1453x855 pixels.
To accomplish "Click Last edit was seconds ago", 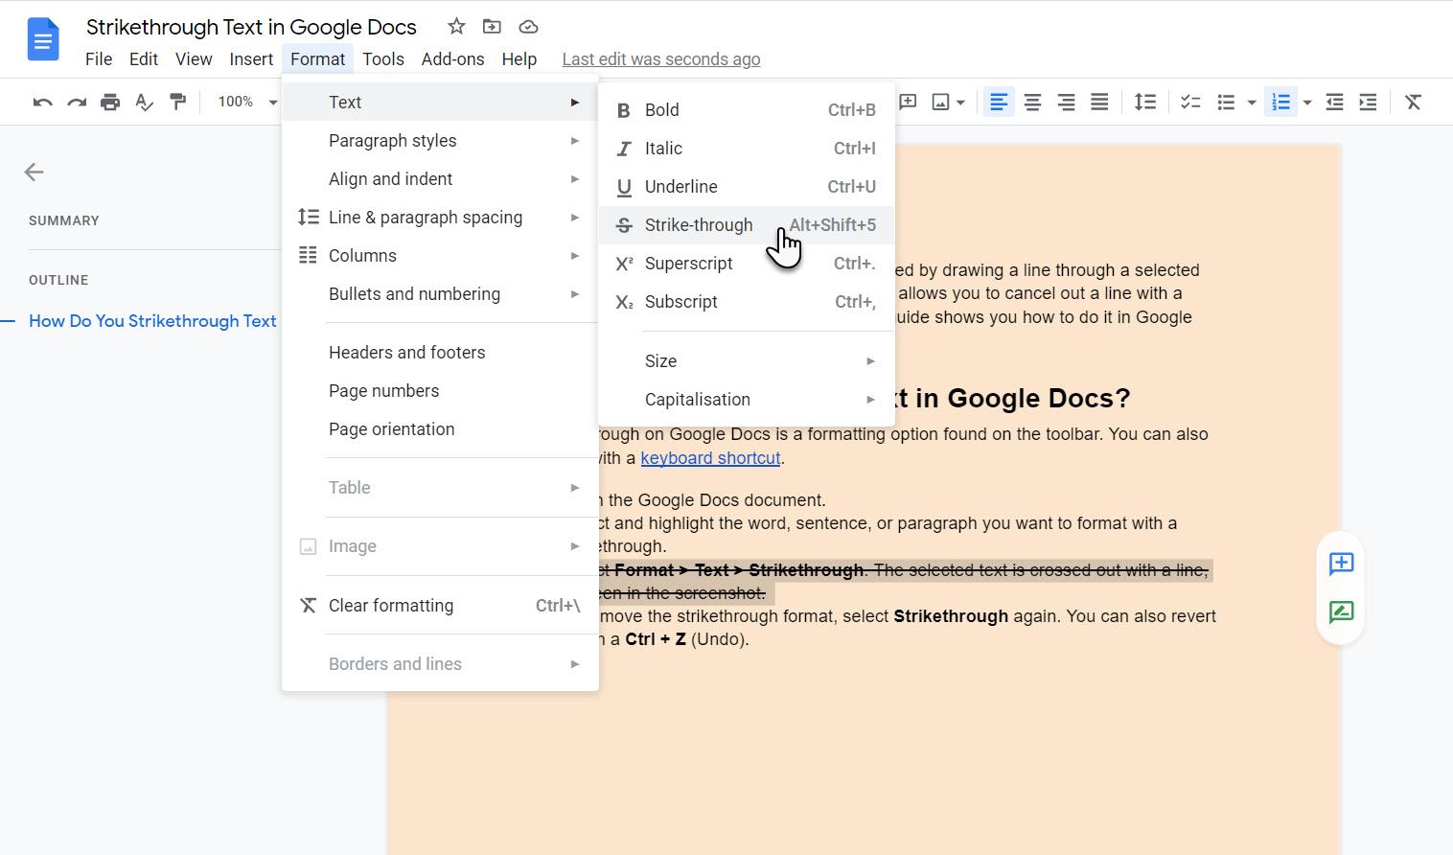I will point(660,58).
